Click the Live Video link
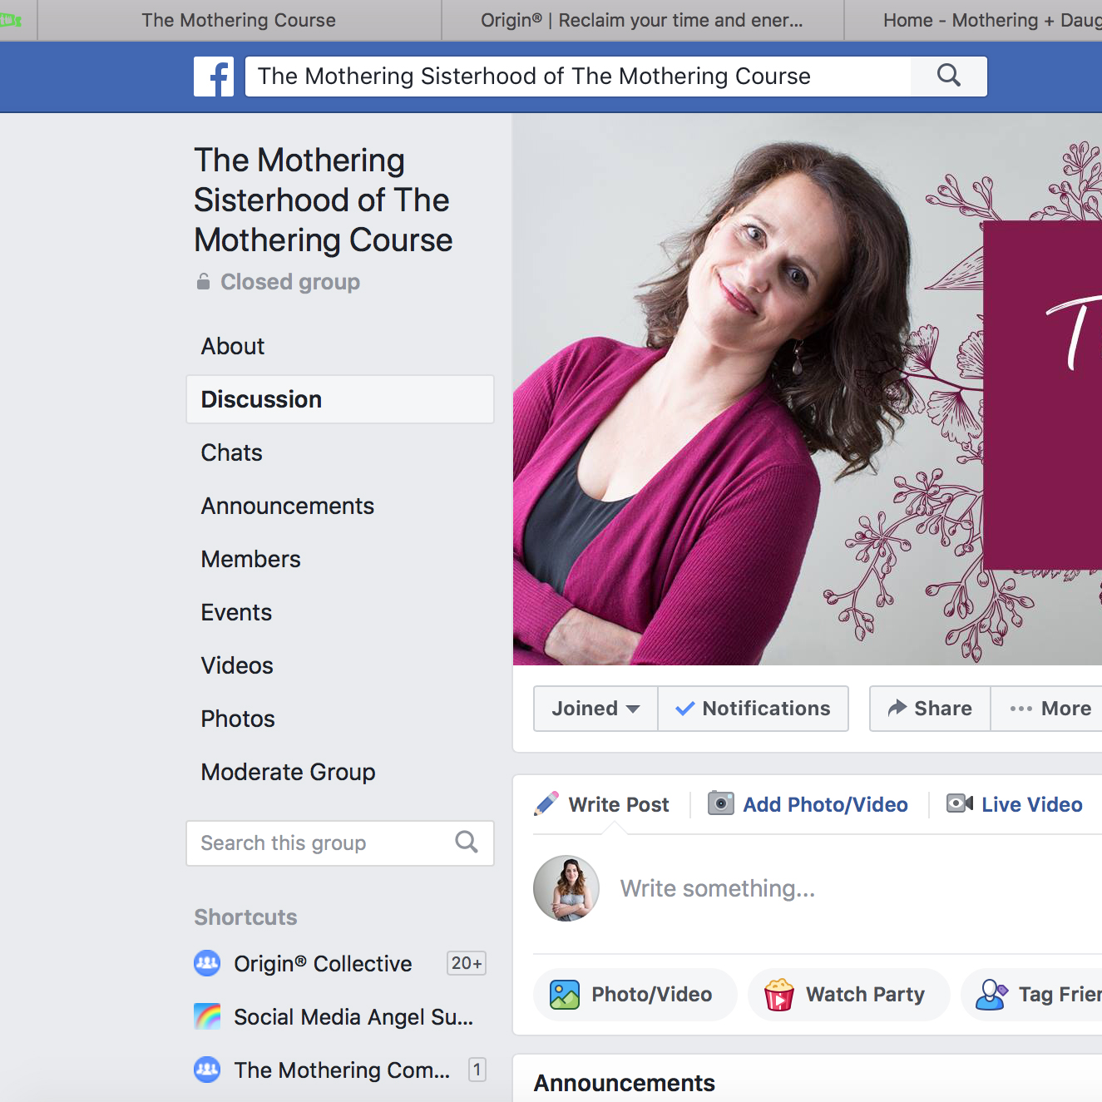Screen dimensions: 1102x1102 (1032, 804)
